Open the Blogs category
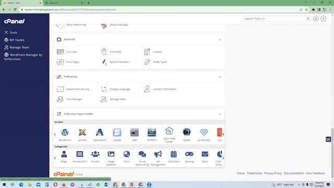This screenshot has height=188, width=334. [x=64, y=157]
